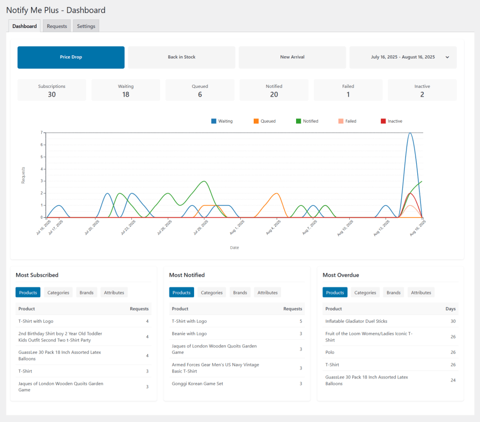Click the date range chevron arrow
The width and height of the screenshot is (480, 422).
(447, 57)
